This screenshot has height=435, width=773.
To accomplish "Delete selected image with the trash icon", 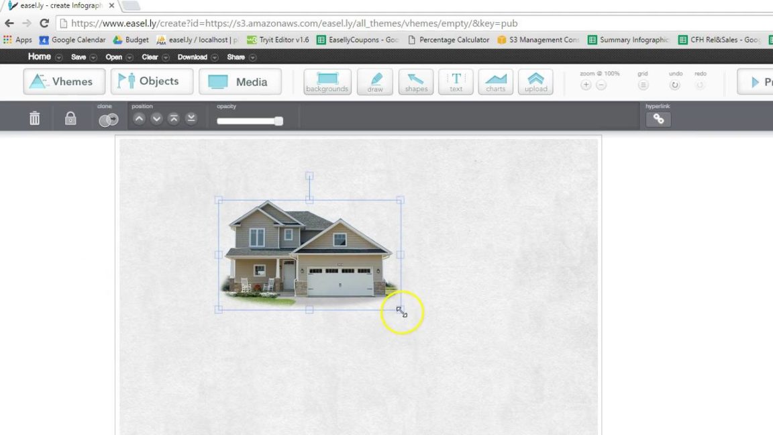I will [34, 118].
